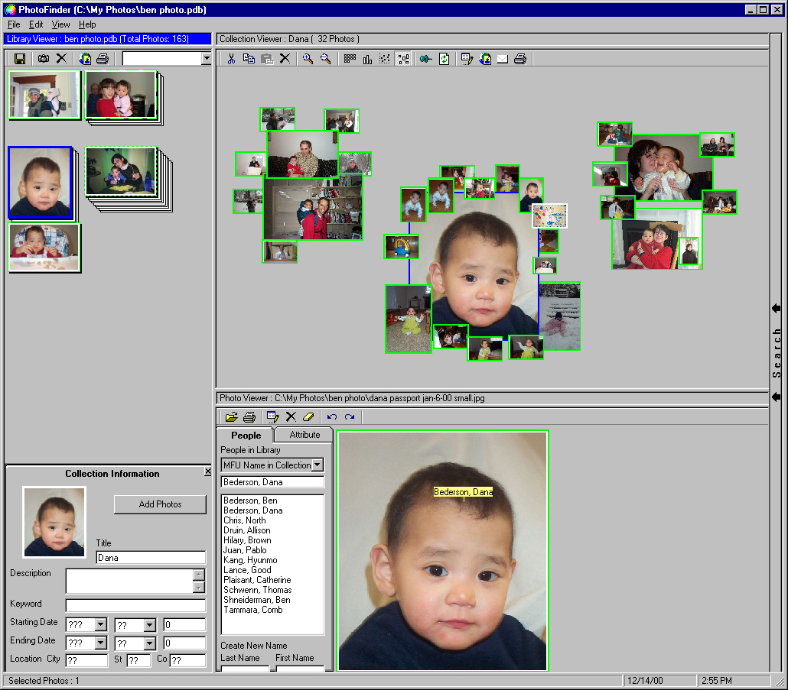The height and width of the screenshot is (690, 788).
Task: Open the Edit menu
Action: (x=36, y=24)
